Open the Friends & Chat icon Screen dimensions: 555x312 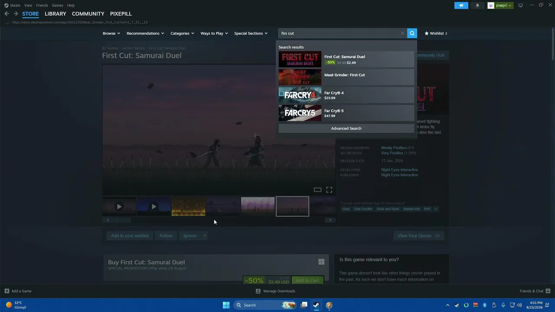pos(548,291)
